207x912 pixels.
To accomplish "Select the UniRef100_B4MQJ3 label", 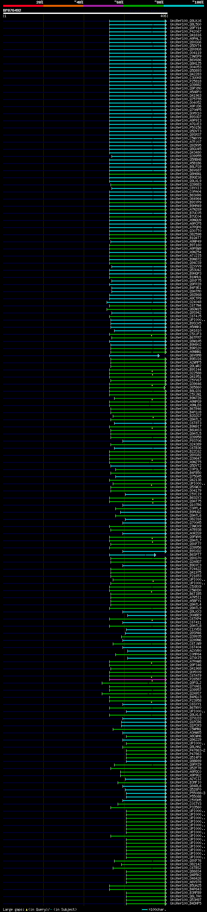I will 185,697.
